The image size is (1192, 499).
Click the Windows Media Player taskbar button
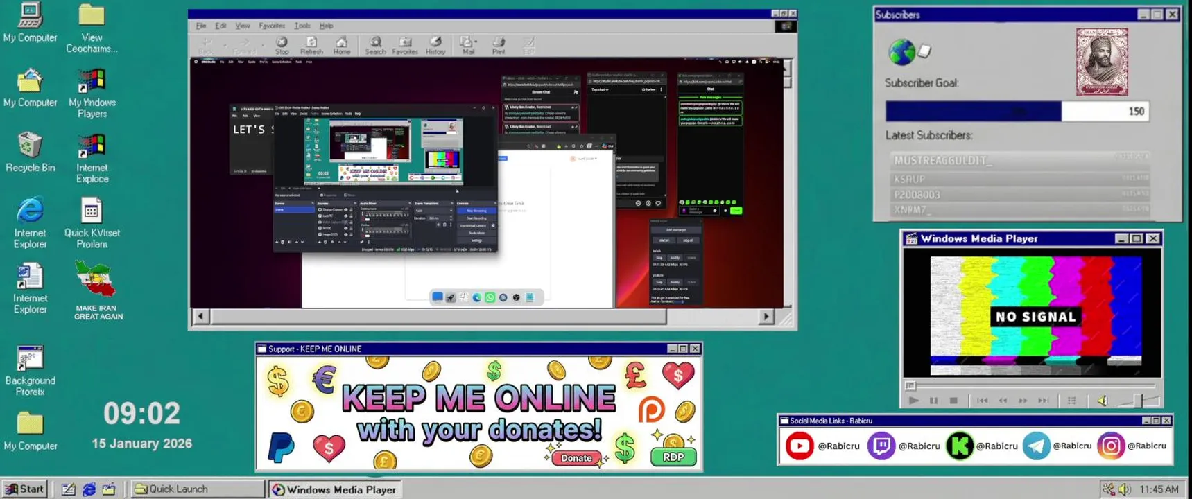click(x=334, y=489)
